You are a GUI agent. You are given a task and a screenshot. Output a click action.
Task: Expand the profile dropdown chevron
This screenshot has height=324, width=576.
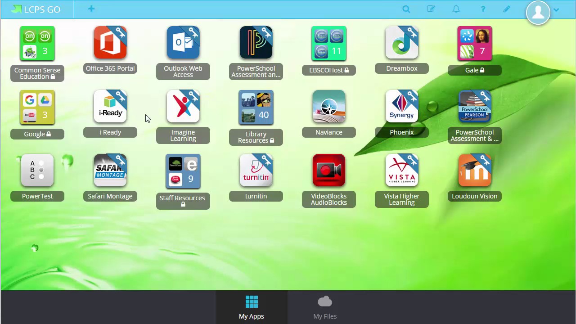[557, 9]
